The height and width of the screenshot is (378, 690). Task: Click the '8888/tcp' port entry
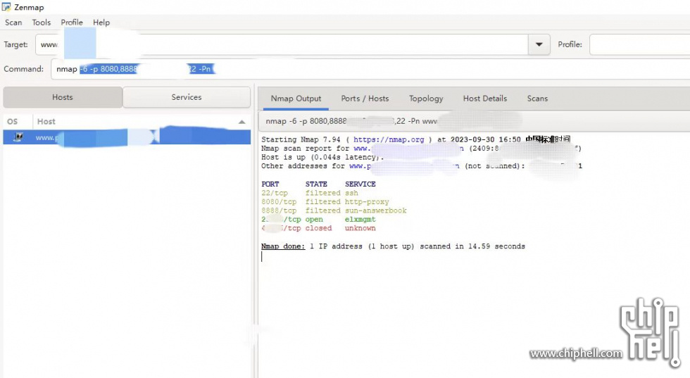pos(279,210)
